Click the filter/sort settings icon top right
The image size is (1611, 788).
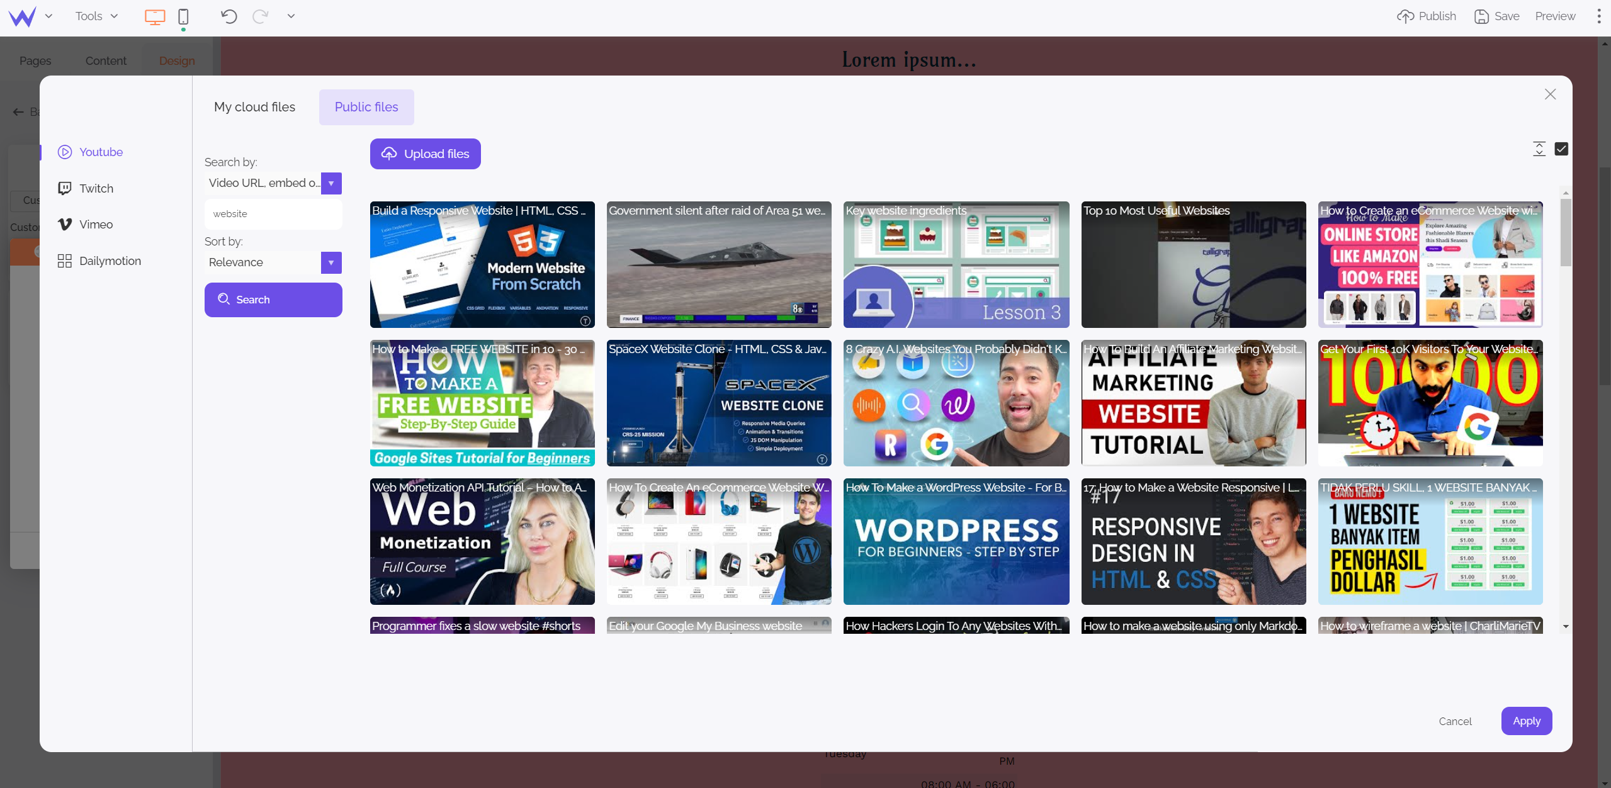(x=1539, y=149)
